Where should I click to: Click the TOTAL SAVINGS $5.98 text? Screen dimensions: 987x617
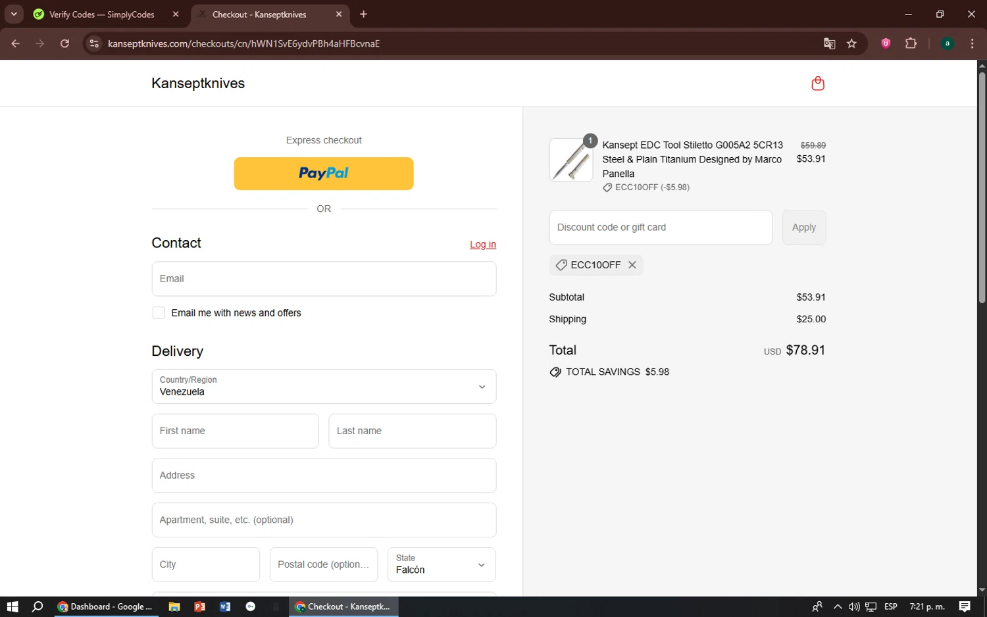click(x=617, y=372)
